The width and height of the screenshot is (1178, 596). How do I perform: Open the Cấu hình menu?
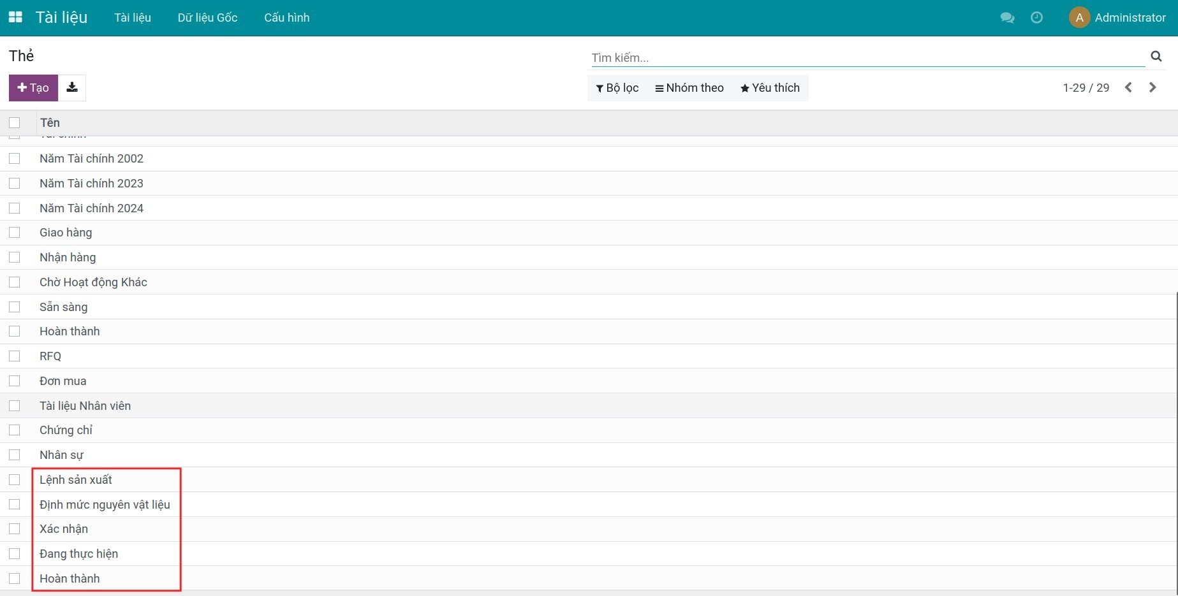coord(286,18)
